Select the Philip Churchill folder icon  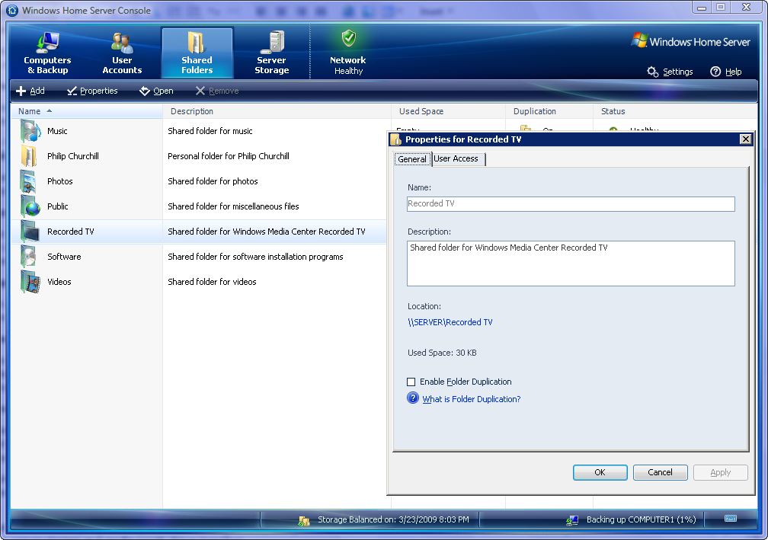click(x=29, y=156)
